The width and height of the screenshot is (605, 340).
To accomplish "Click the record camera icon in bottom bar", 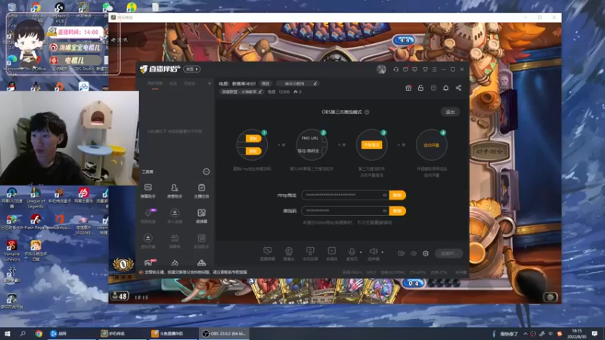I will coord(402,253).
